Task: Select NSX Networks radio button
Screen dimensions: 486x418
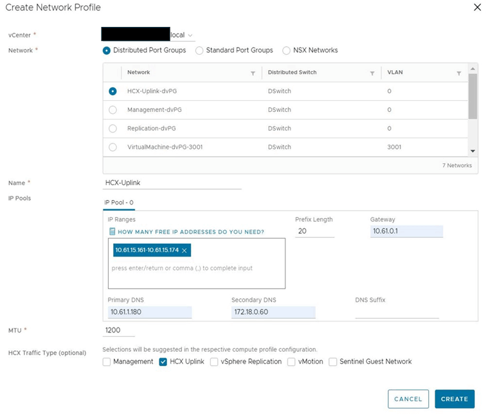Action: [287, 51]
